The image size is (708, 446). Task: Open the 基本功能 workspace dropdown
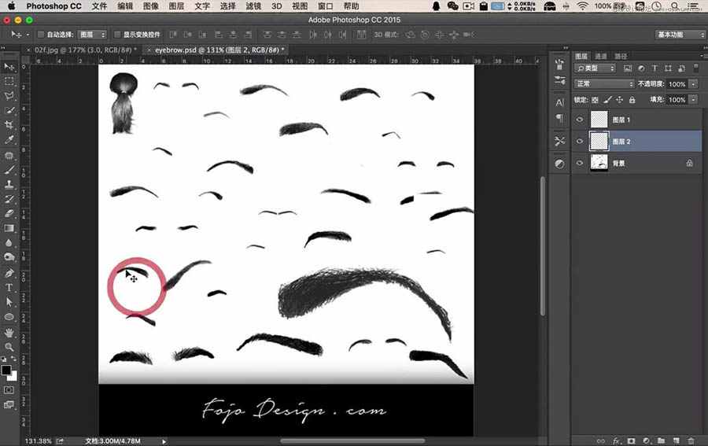click(x=680, y=35)
